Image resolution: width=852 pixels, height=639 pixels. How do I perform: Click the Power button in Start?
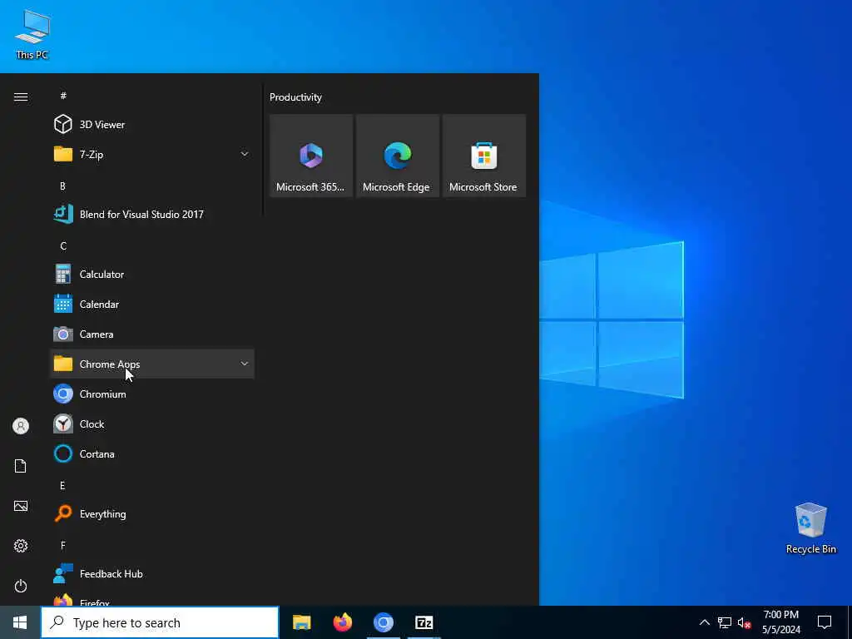point(21,586)
